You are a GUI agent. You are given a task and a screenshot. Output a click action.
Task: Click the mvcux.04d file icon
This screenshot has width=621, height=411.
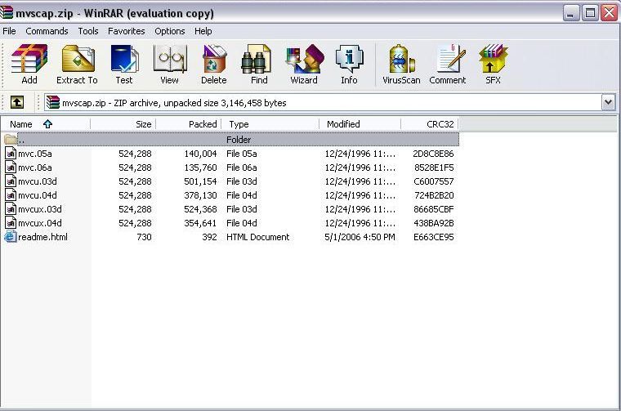pyautogui.click(x=11, y=222)
